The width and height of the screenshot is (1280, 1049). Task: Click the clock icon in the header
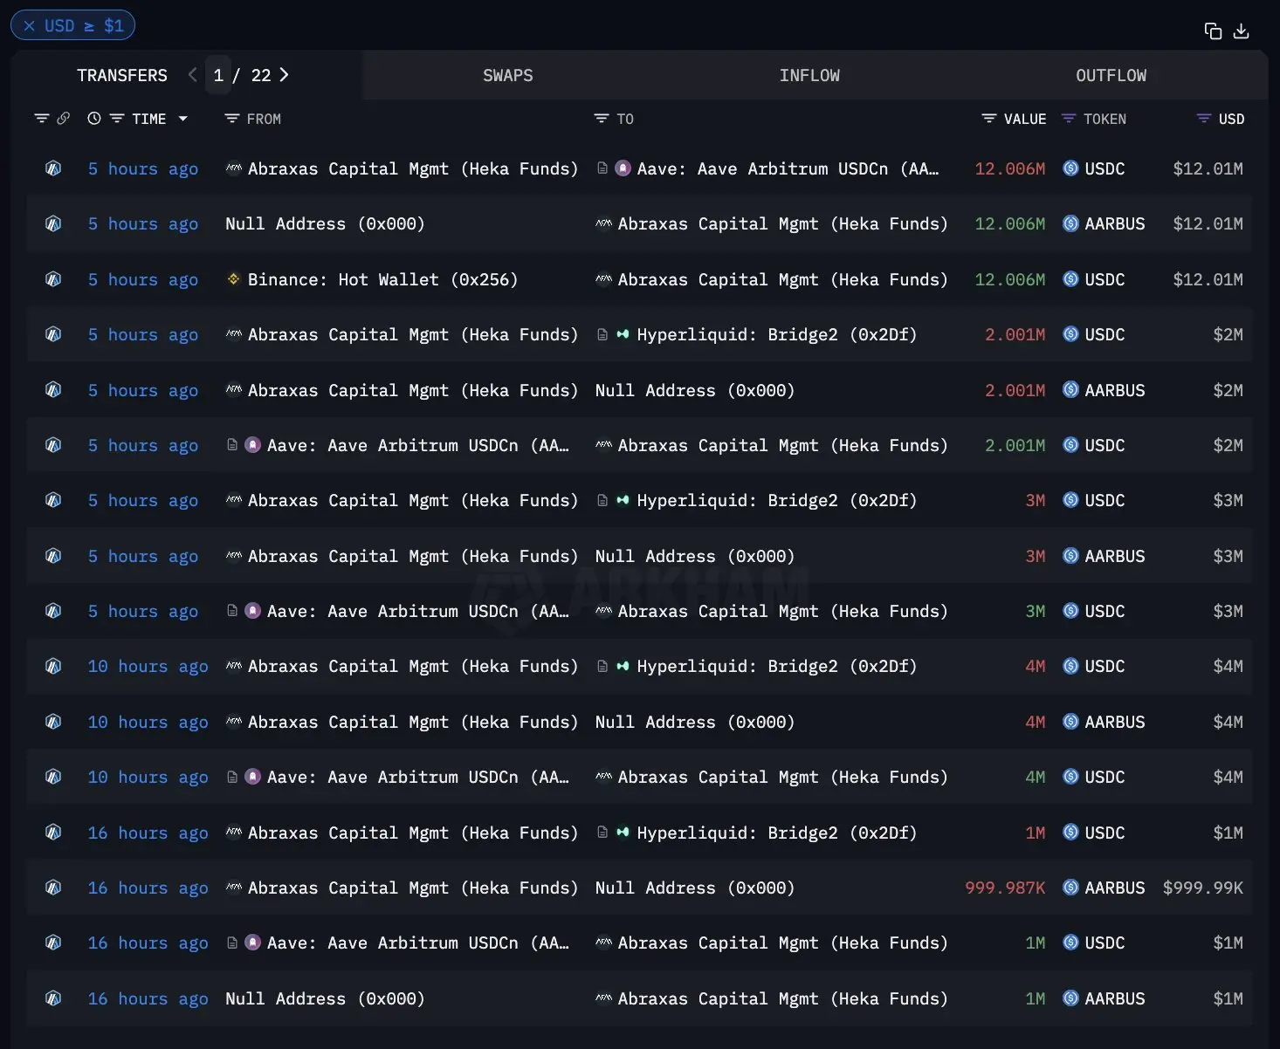(x=94, y=119)
